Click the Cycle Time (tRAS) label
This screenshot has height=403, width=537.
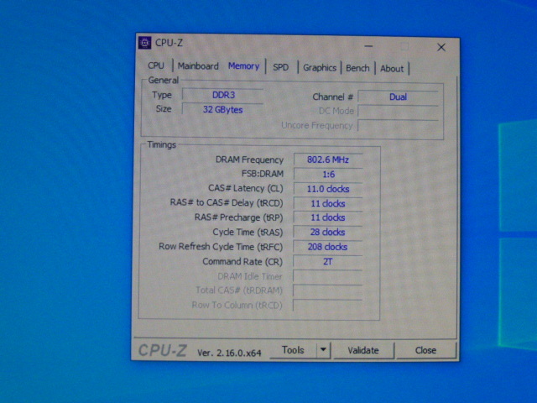coord(248,232)
